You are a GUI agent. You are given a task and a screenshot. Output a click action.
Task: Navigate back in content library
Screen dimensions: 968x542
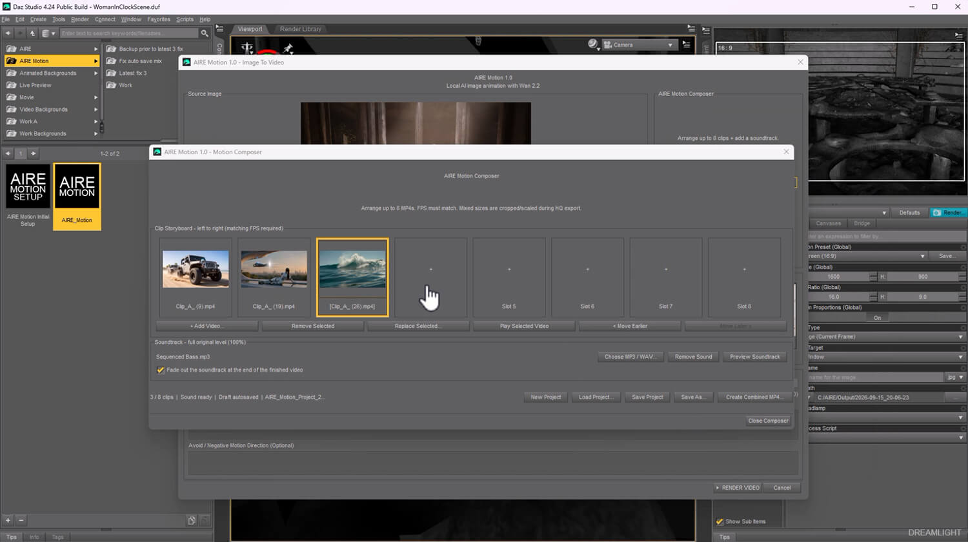coord(8,33)
